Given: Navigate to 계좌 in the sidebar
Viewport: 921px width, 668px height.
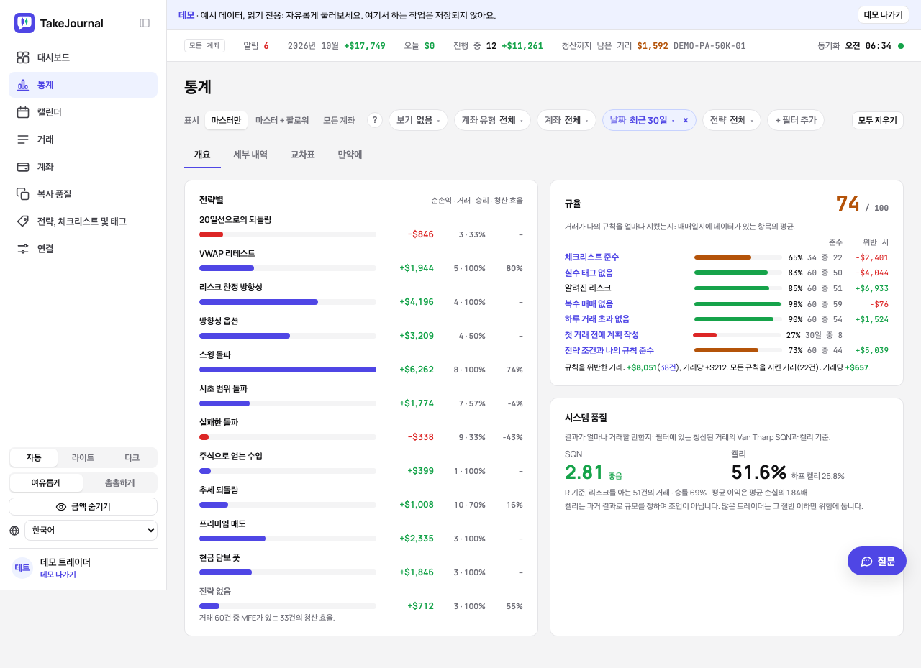Looking at the screenshot, I should tap(83, 167).
